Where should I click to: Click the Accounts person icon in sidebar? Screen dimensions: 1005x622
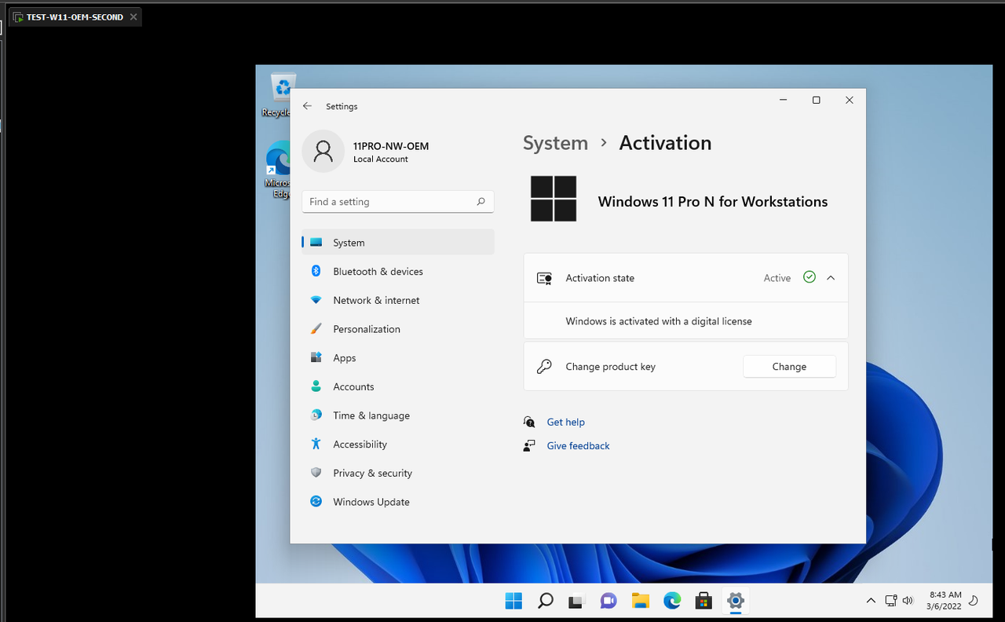316,386
